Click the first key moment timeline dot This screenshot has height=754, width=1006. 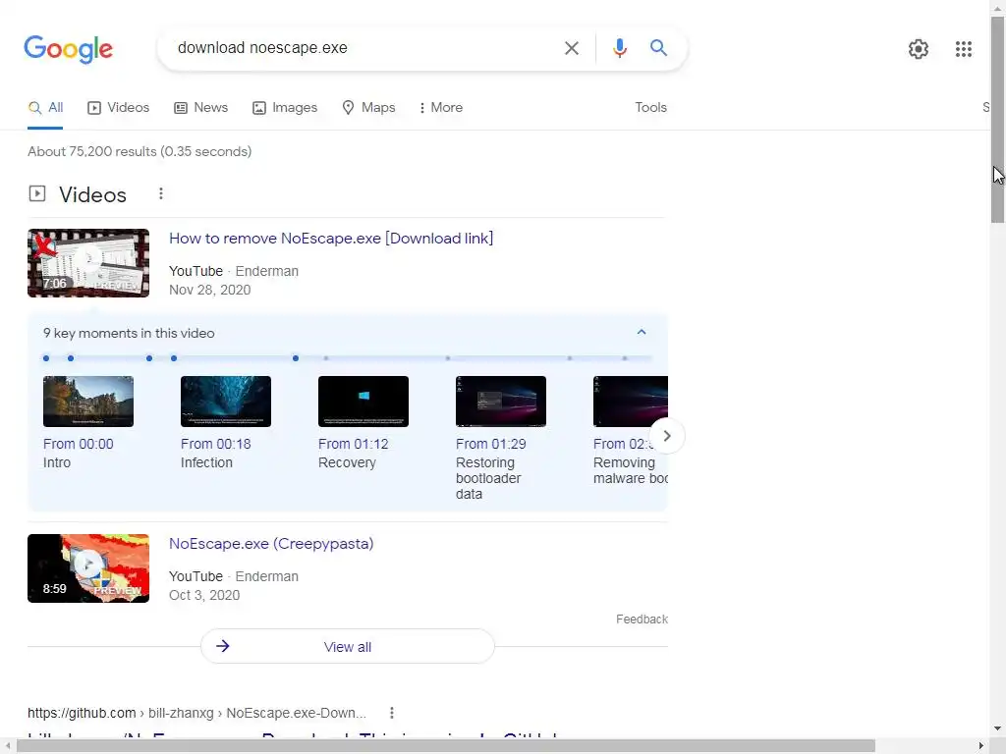pos(46,358)
